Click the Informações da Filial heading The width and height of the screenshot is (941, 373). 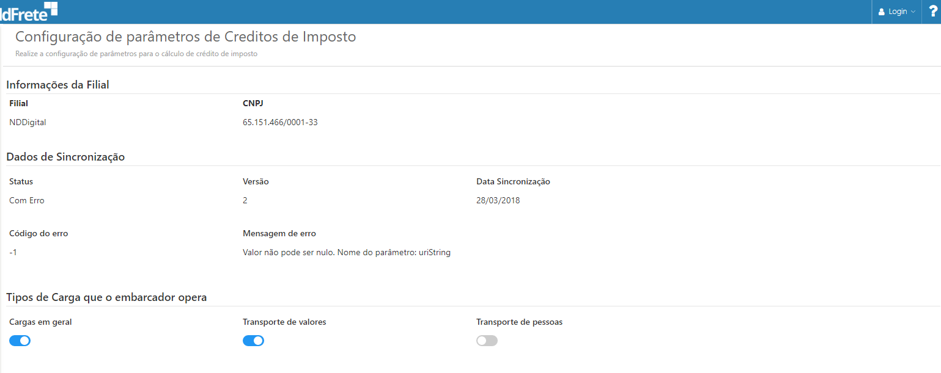click(57, 85)
